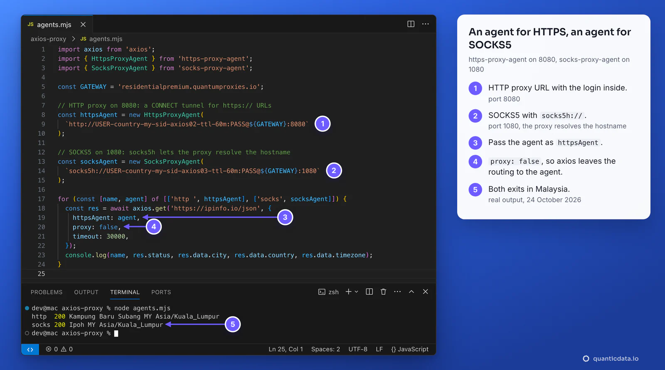Click the console.log statement on line 23
The width and height of the screenshot is (665, 370).
click(x=219, y=255)
